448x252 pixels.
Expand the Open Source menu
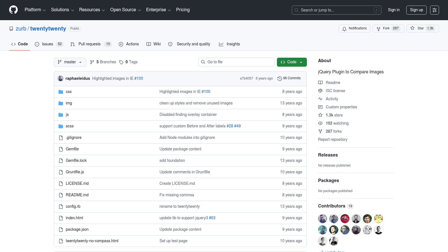click(x=125, y=10)
